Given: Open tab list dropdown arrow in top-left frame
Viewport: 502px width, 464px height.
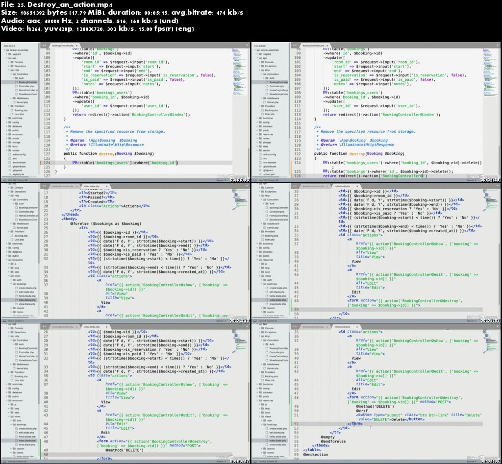Looking at the screenshot, I should [247, 45].
